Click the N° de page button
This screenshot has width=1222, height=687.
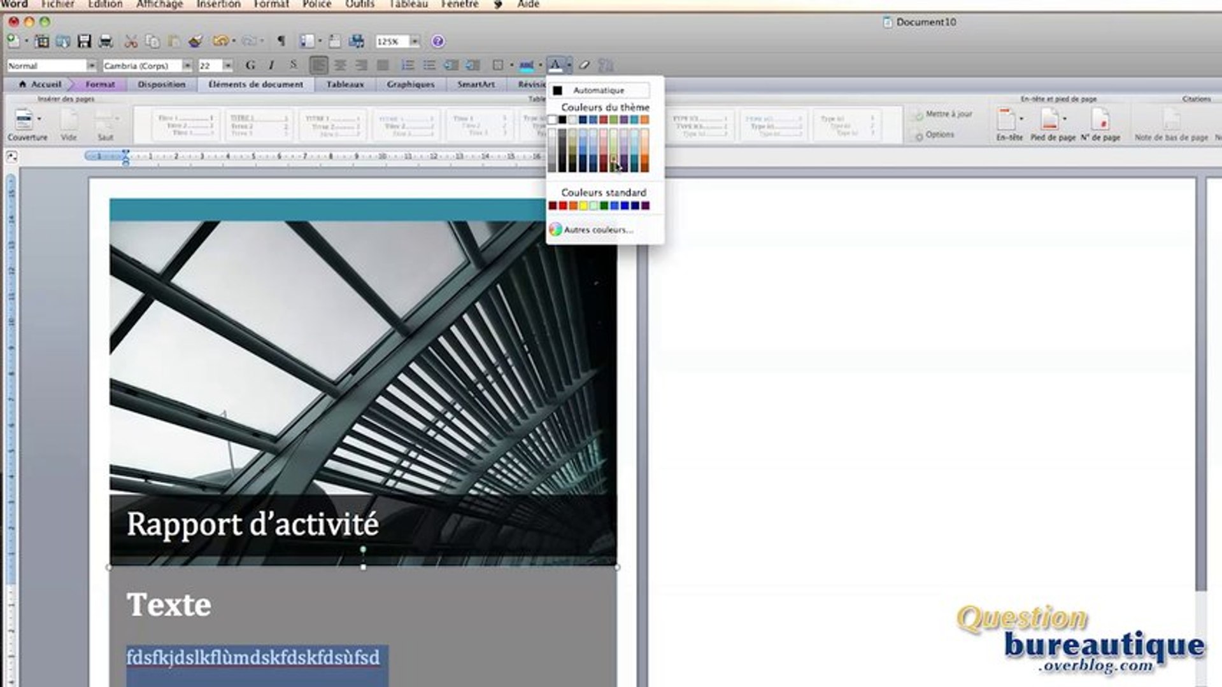pyautogui.click(x=1100, y=125)
